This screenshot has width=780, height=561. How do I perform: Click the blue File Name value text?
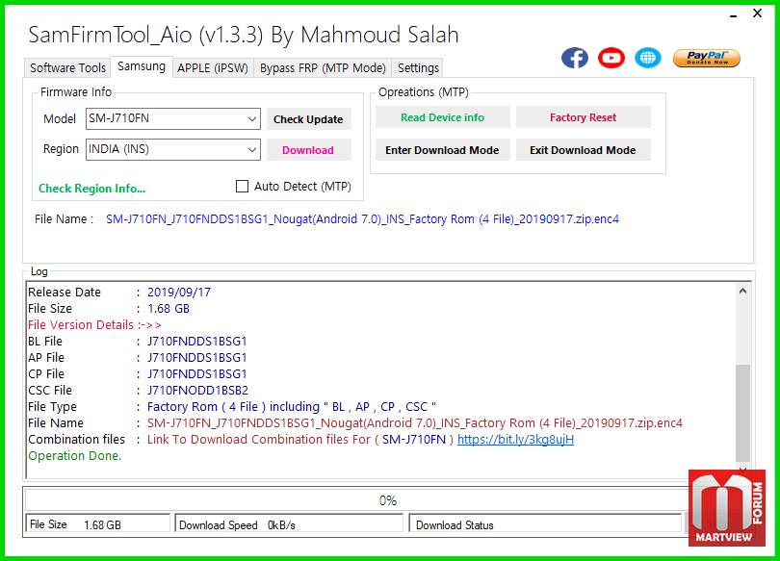[362, 219]
